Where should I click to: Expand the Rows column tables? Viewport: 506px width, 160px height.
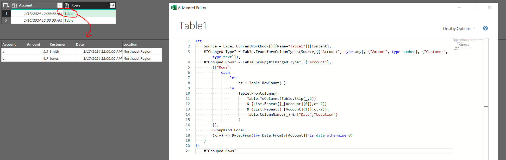pyautogui.click(x=112, y=5)
